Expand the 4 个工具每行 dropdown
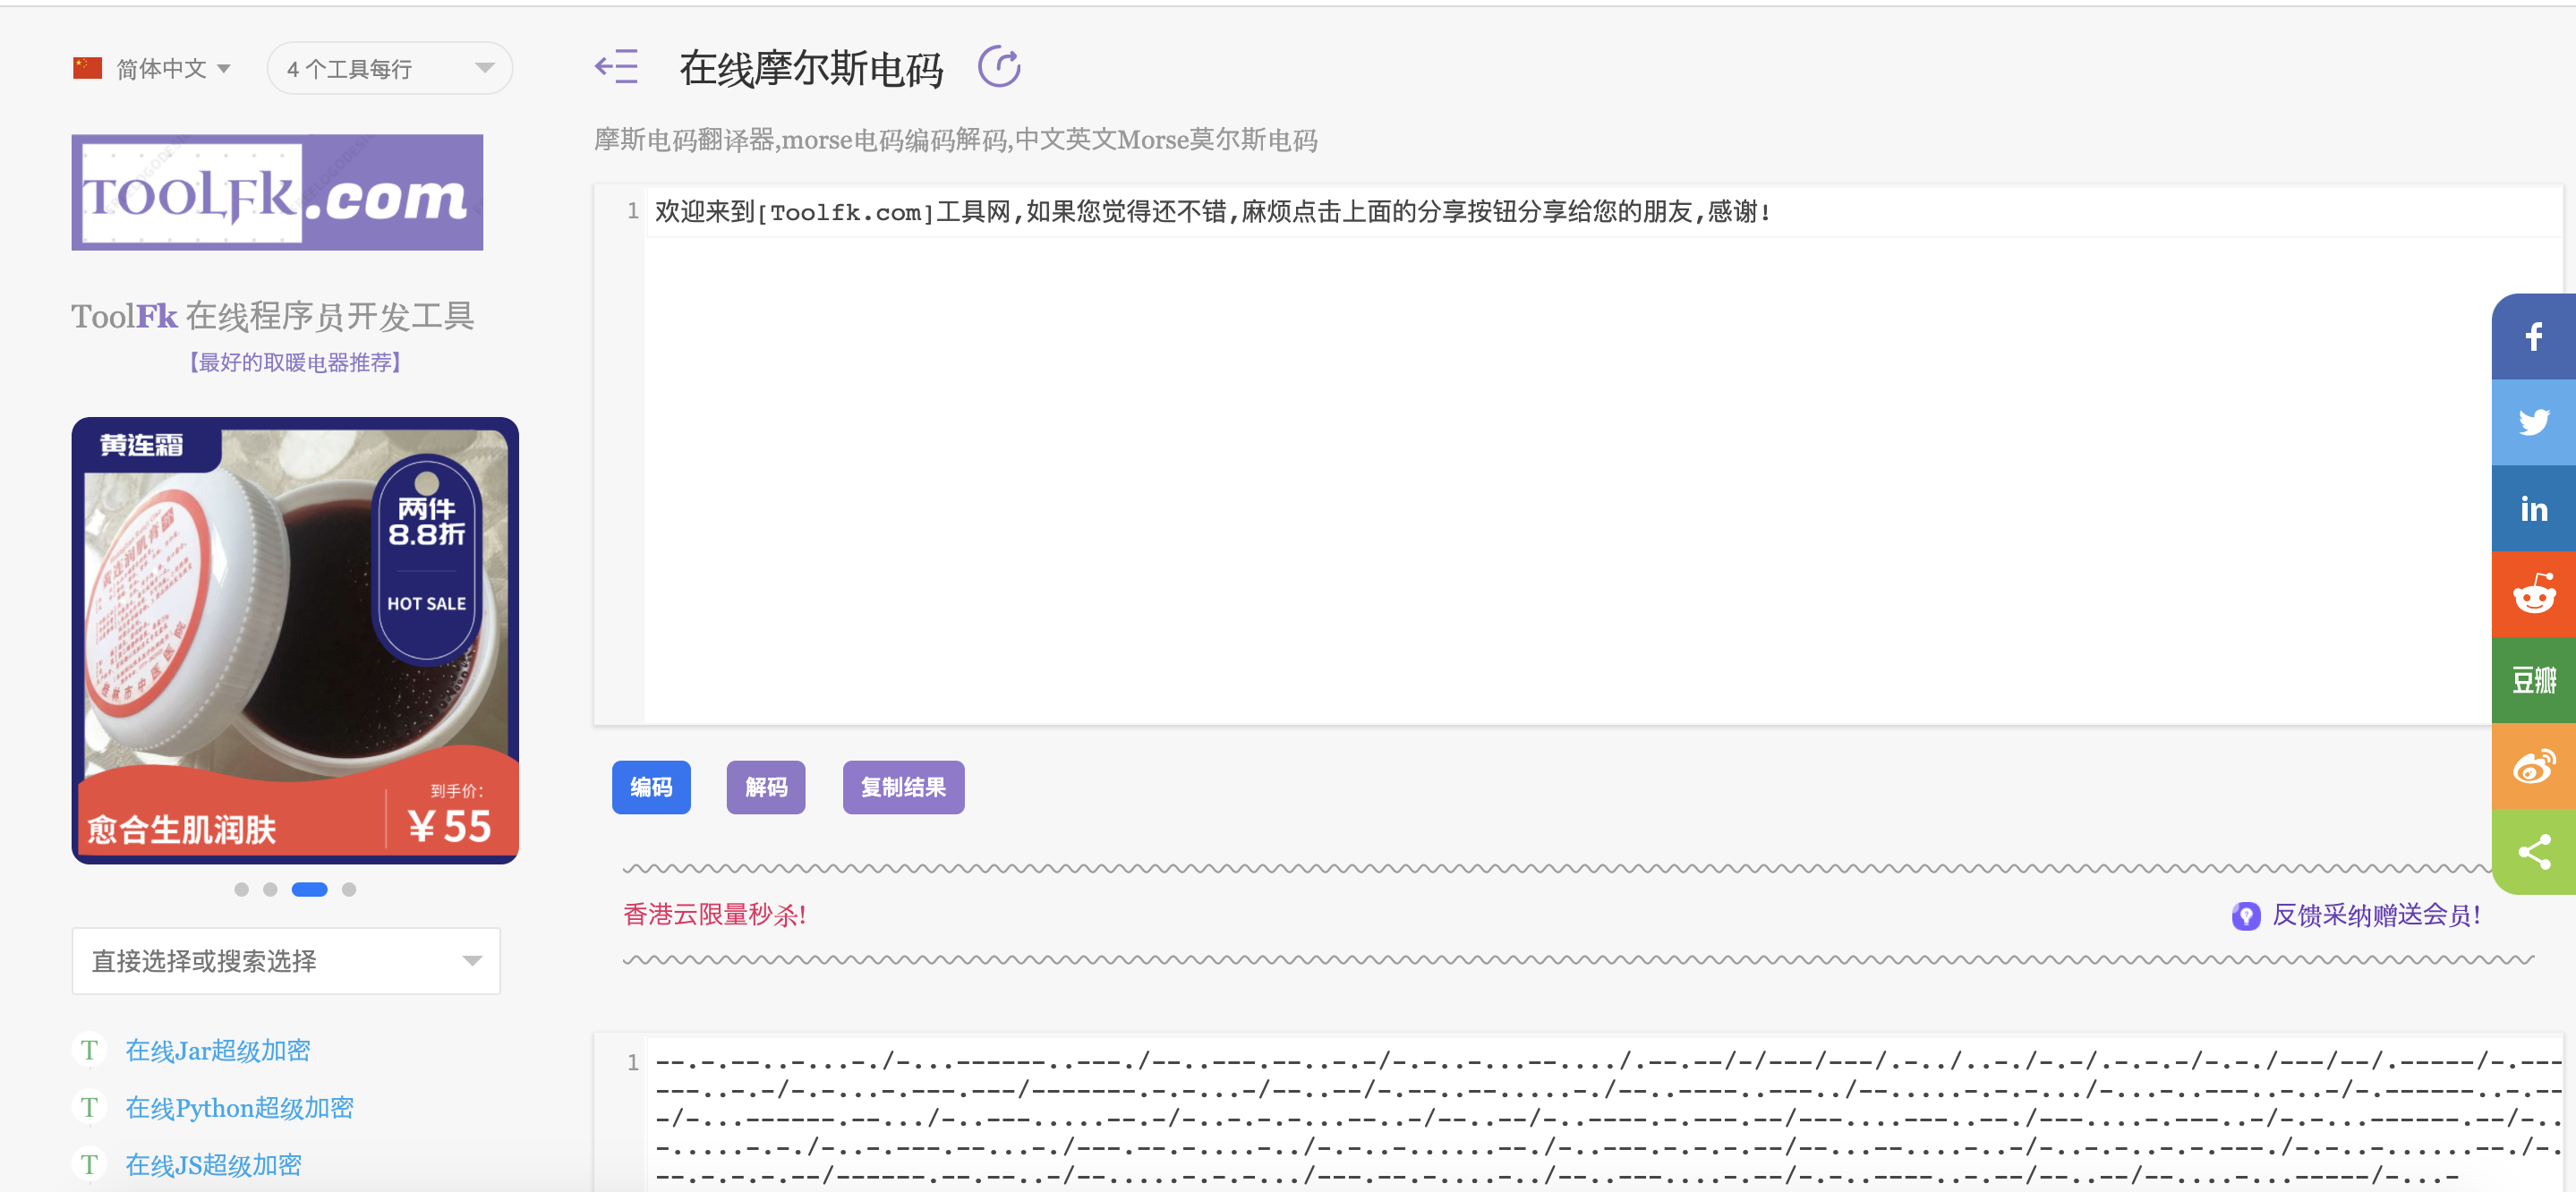This screenshot has height=1192, width=2576. pos(389,68)
